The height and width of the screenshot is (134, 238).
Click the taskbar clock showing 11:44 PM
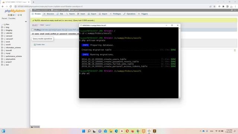[x=229, y=131]
